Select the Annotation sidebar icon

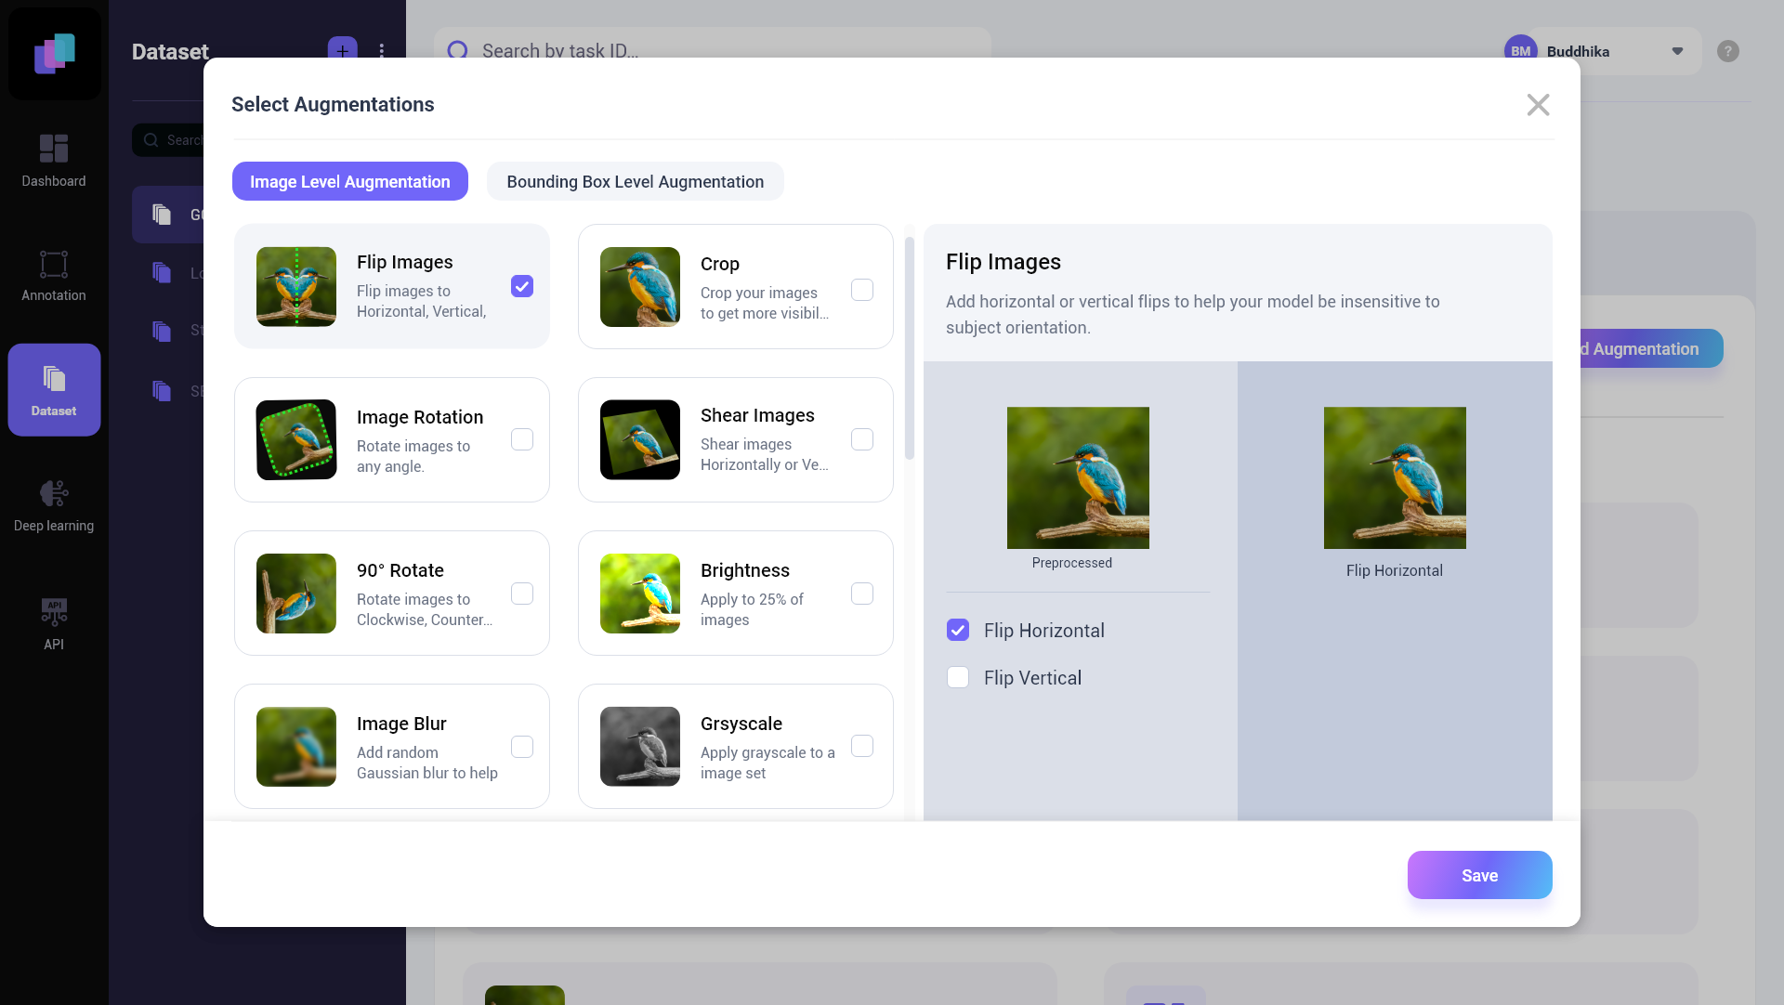(x=53, y=274)
